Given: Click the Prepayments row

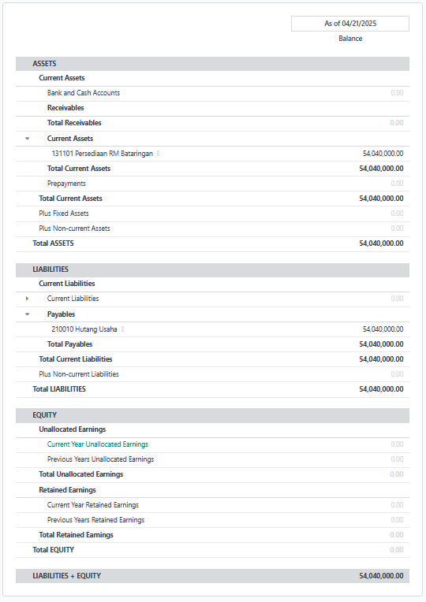Looking at the screenshot, I should coord(212,184).
